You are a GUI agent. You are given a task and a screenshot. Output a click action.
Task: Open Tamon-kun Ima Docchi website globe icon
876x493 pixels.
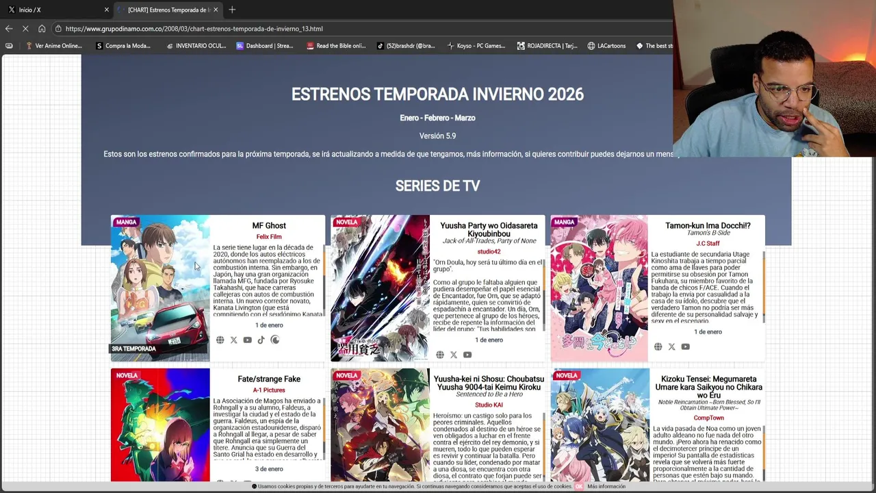click(658, 347)
